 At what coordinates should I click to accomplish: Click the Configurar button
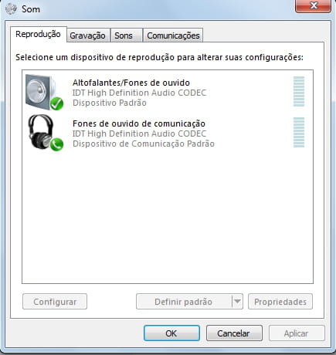(x=55, y=302)
